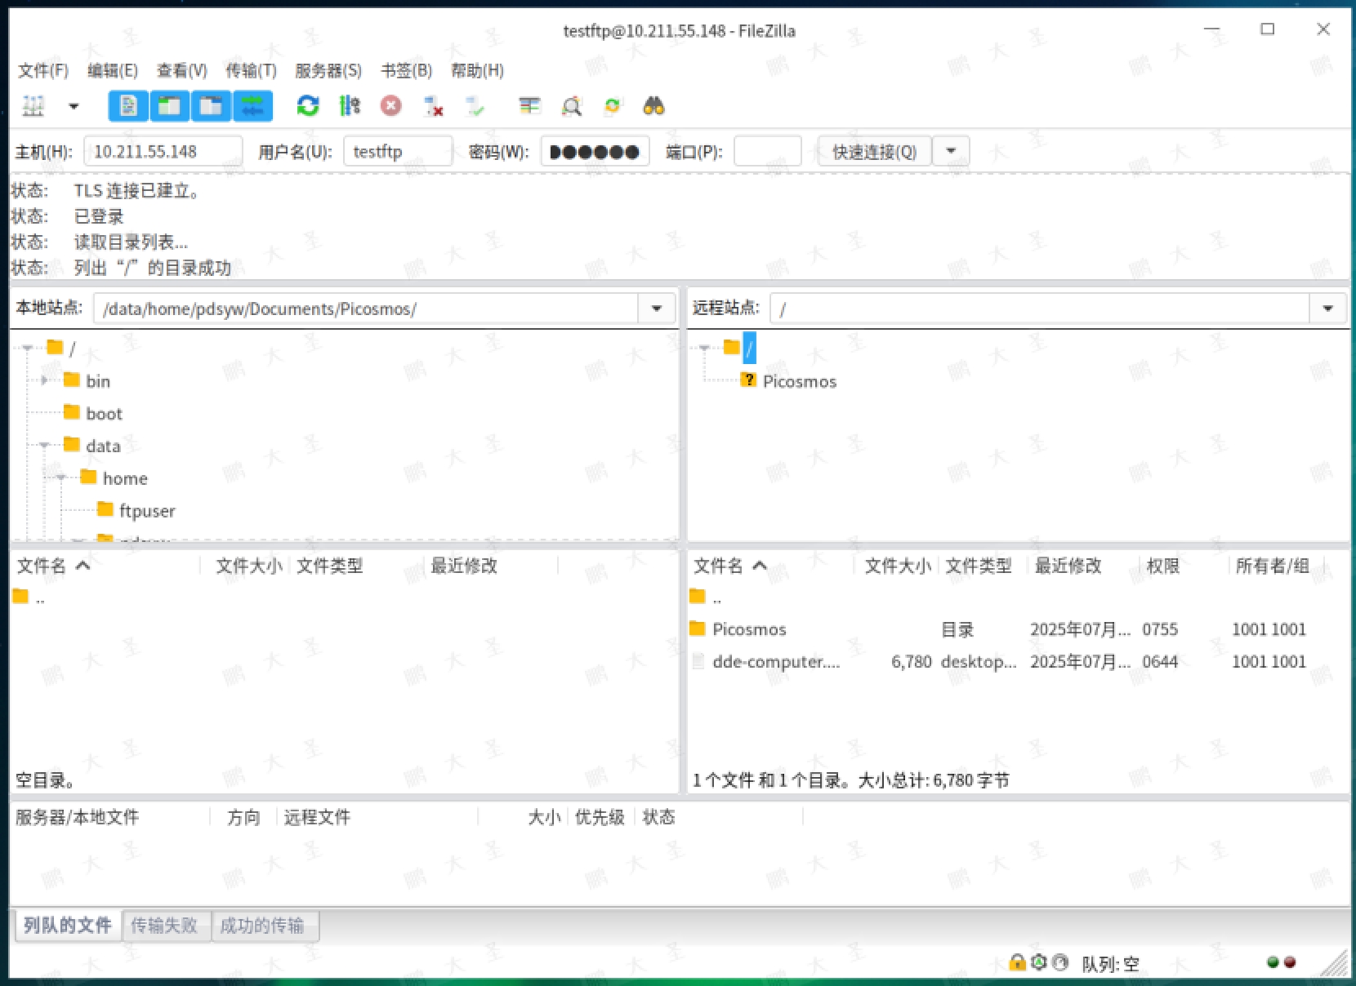
Task: Switch to the 成功的传输 tab
Action: pyautogui.click(x=265, y=926)
